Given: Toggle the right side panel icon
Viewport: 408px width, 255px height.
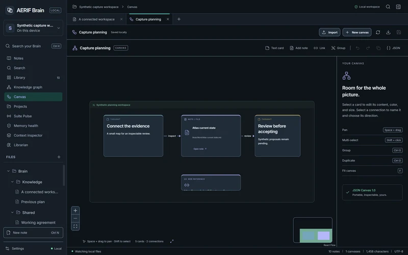Looking at the screenshot, I should click(398, 7).
